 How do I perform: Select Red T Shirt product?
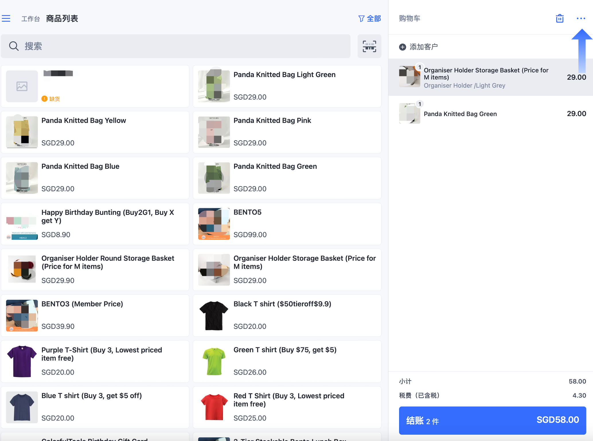point(287,407)
